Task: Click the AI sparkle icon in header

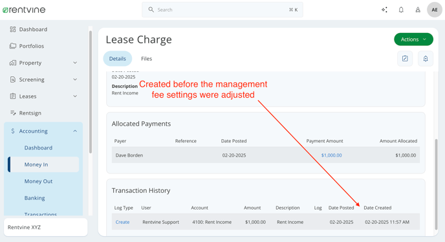Action: point(384,10)
